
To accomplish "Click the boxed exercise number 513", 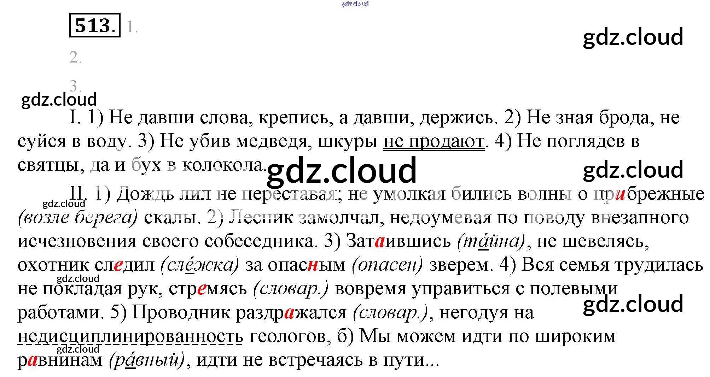I will click(x=95, y=25).
